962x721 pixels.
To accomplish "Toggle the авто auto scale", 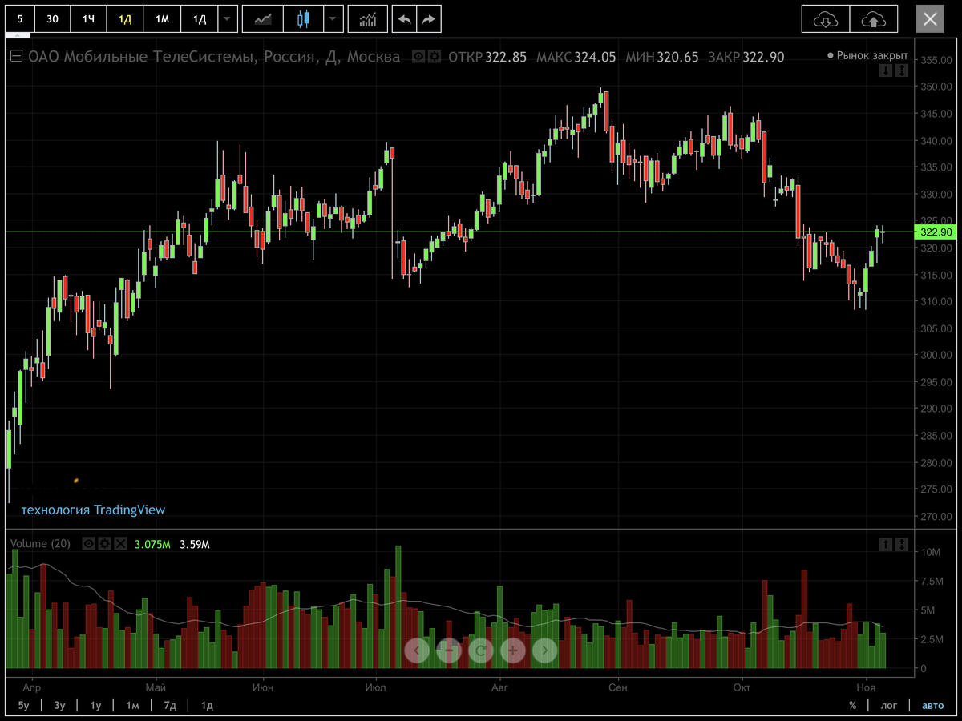I will coord(932,705).
